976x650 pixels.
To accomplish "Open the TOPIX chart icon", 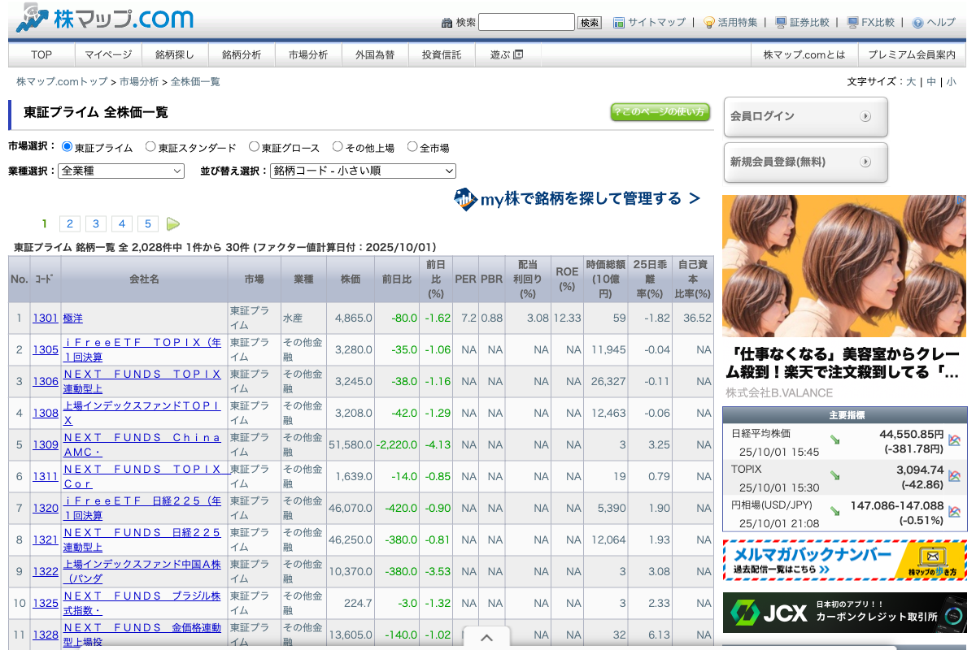I will pos(954,476).
